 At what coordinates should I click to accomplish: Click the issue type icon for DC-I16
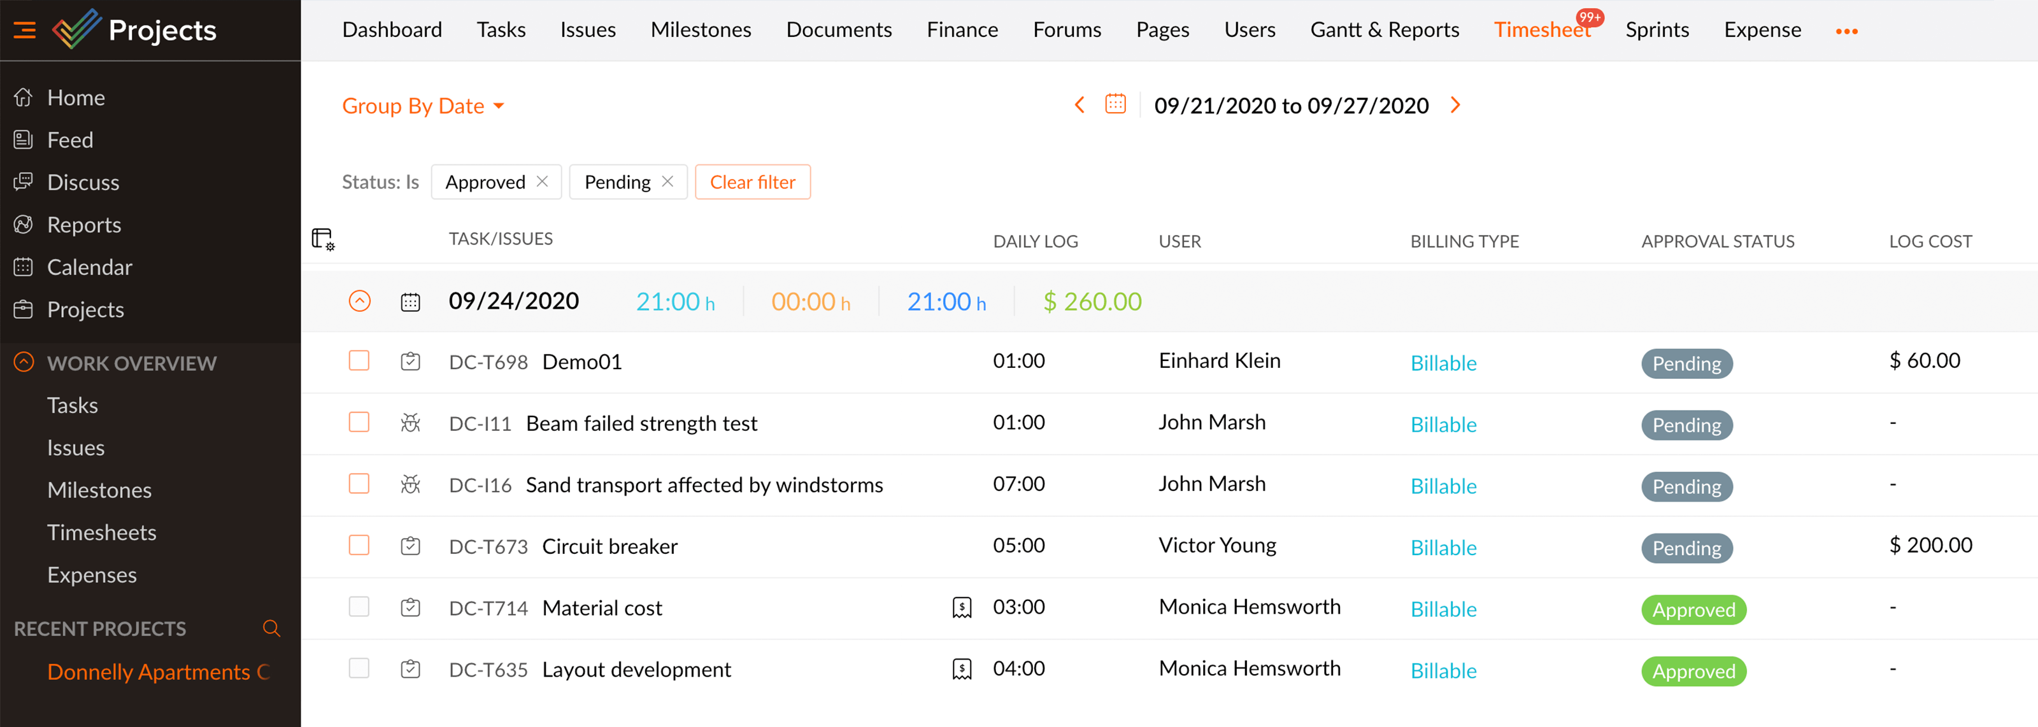[411, 484]
